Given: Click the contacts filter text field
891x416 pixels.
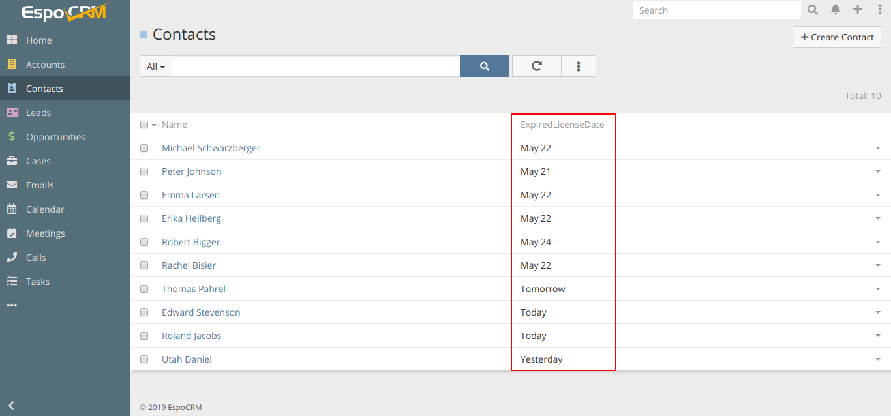Looking at the screenshot, I should [316, 67].
